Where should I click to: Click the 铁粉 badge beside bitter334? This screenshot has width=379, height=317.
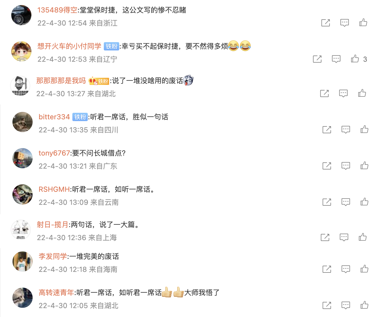click(x=80, y=117)
